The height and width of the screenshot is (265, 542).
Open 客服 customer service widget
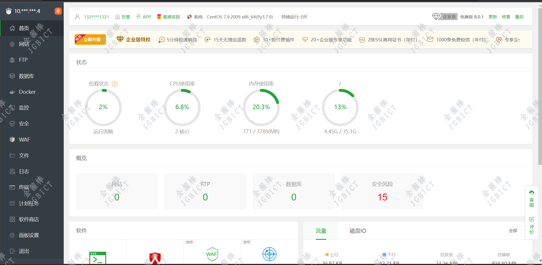click(x=532, y=199)
